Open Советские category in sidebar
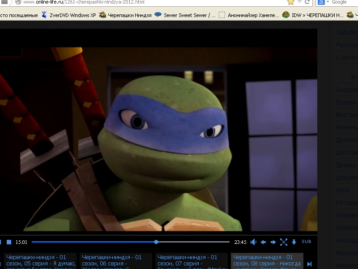Image resolution: width=358 pixels, height=269 pixels. 347,57
